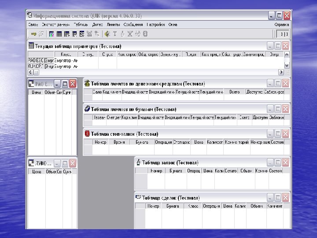The width and height of the screenshot is (317, 238).
Task: Click status indicator box at toolbar right end
Action: pyautogui.click(x=283, y=34)
